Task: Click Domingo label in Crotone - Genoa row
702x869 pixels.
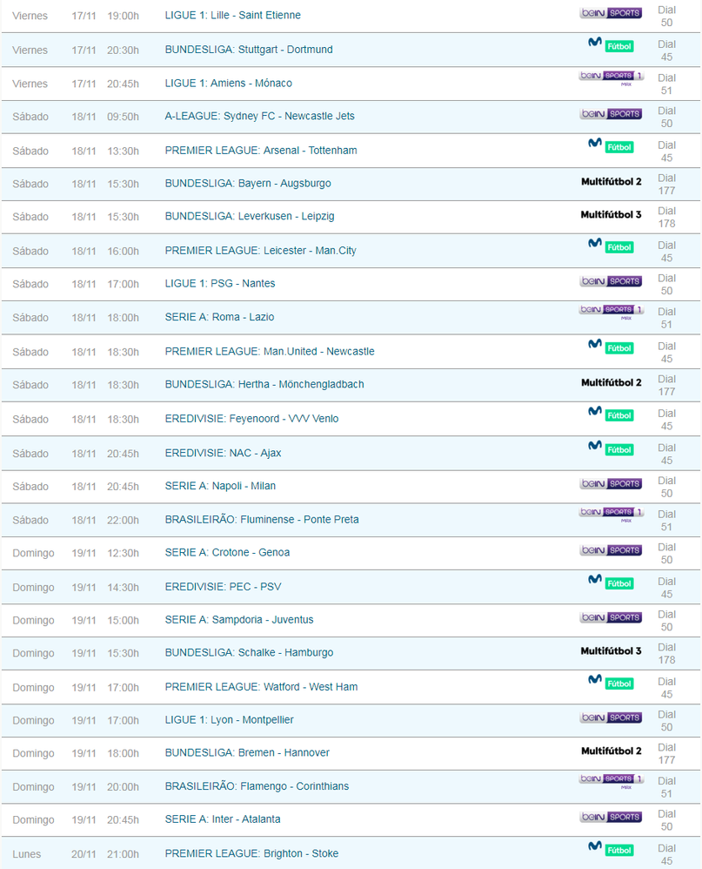Action: [33, 553]
